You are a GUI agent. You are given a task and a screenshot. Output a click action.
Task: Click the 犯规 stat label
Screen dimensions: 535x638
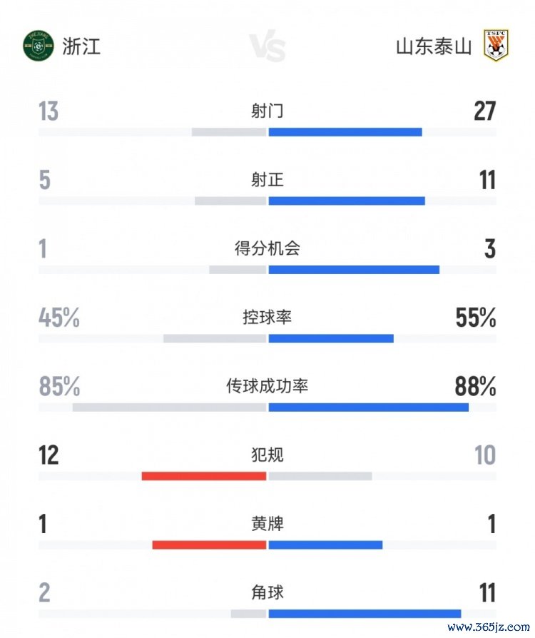(267, 455)
